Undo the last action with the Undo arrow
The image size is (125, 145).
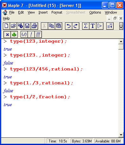click(x=69, y=26)
